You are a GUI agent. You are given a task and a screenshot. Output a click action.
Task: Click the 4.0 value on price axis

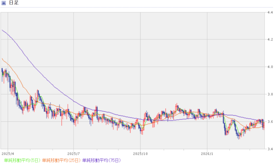[270, 67]
